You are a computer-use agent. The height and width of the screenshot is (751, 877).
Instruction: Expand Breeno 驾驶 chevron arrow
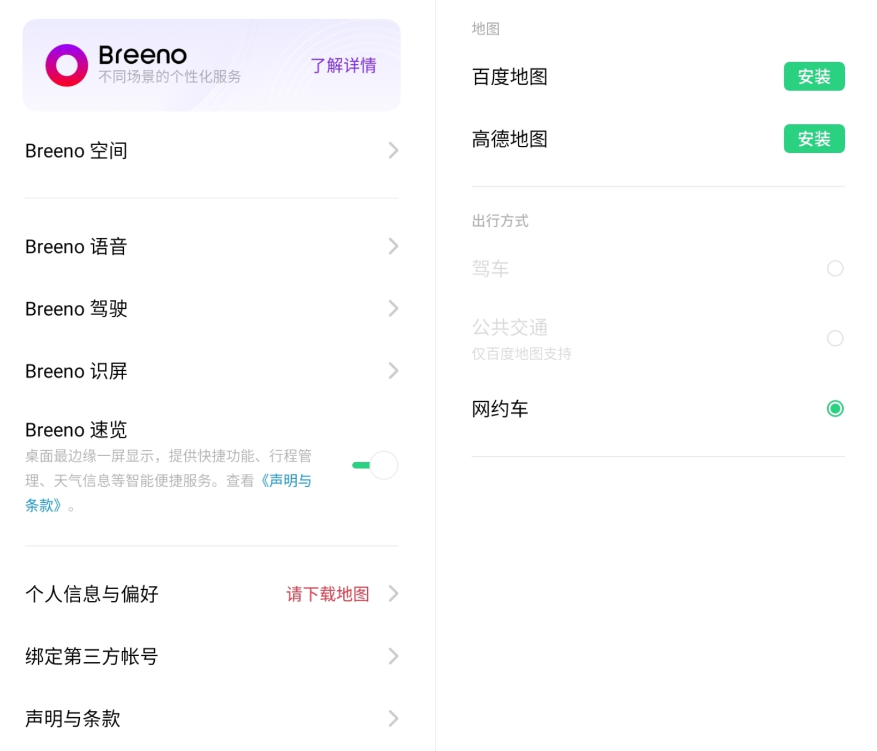[x=393, y=308]
